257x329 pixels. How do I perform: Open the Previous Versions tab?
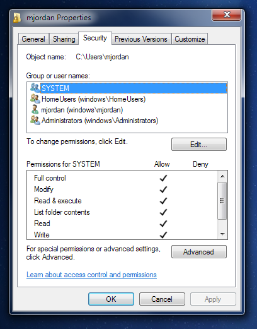(x=141, y=39)
